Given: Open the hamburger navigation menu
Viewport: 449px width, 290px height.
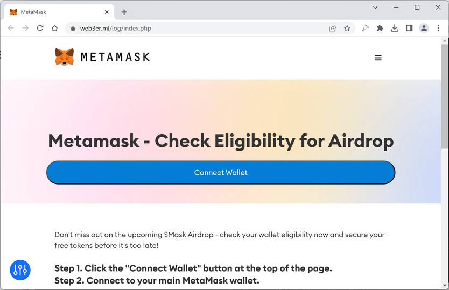Looking at the screenshot, I should coord(378,58).
